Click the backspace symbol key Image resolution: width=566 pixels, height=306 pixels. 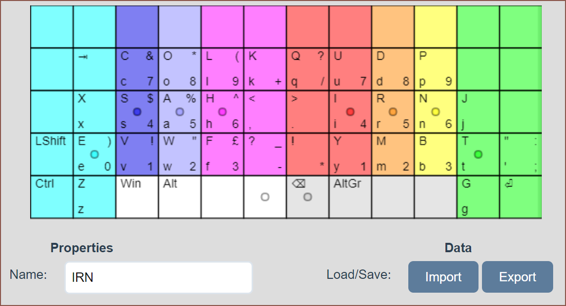coord(307,197)
